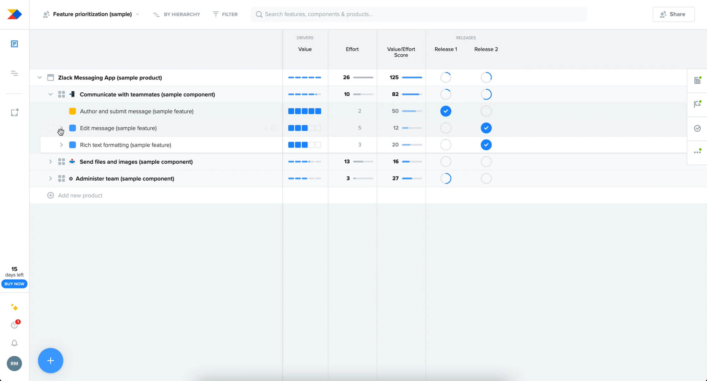Open the Feature prioritization workspace dropdown
Screen dimensions: 707x381
click(137, 14)
